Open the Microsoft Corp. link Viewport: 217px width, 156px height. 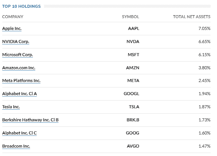click(17, 54)
